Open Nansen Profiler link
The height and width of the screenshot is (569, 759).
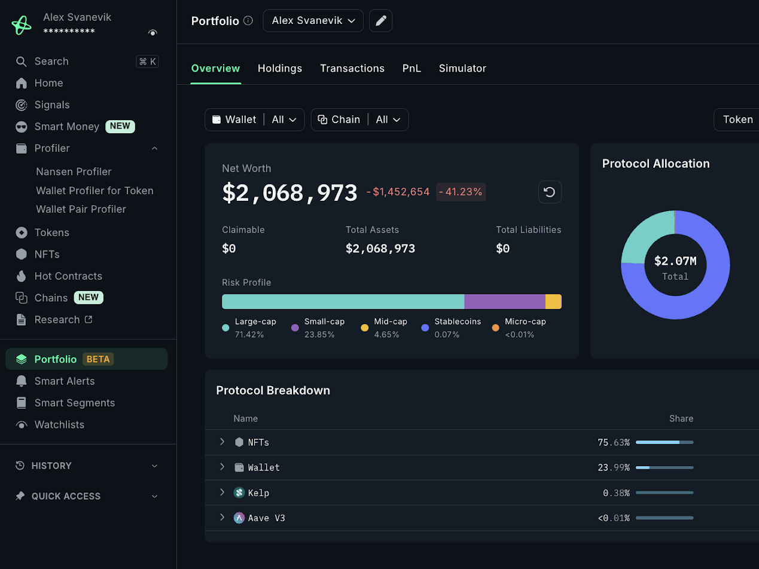tap(74, 172)
